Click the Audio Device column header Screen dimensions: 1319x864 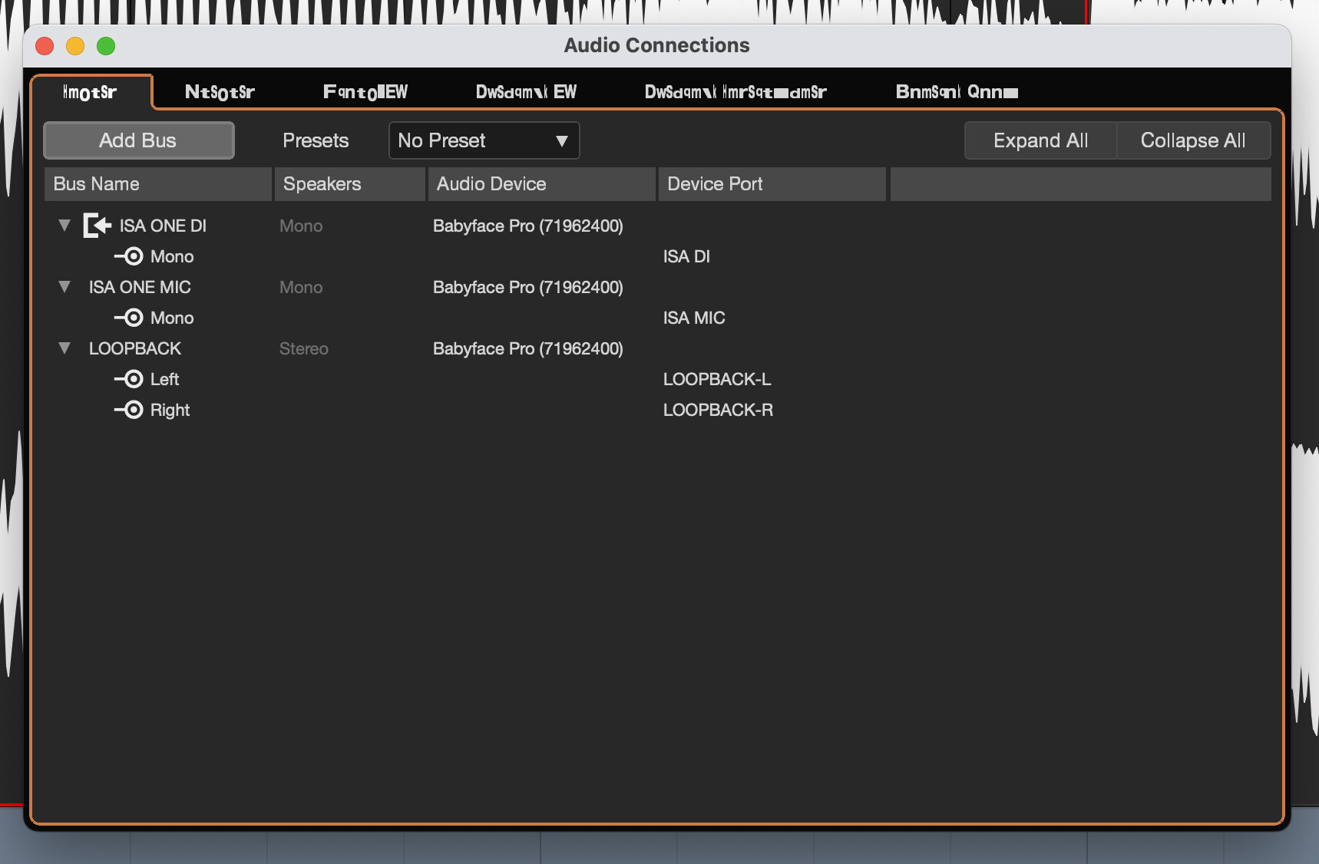(542, 184)
